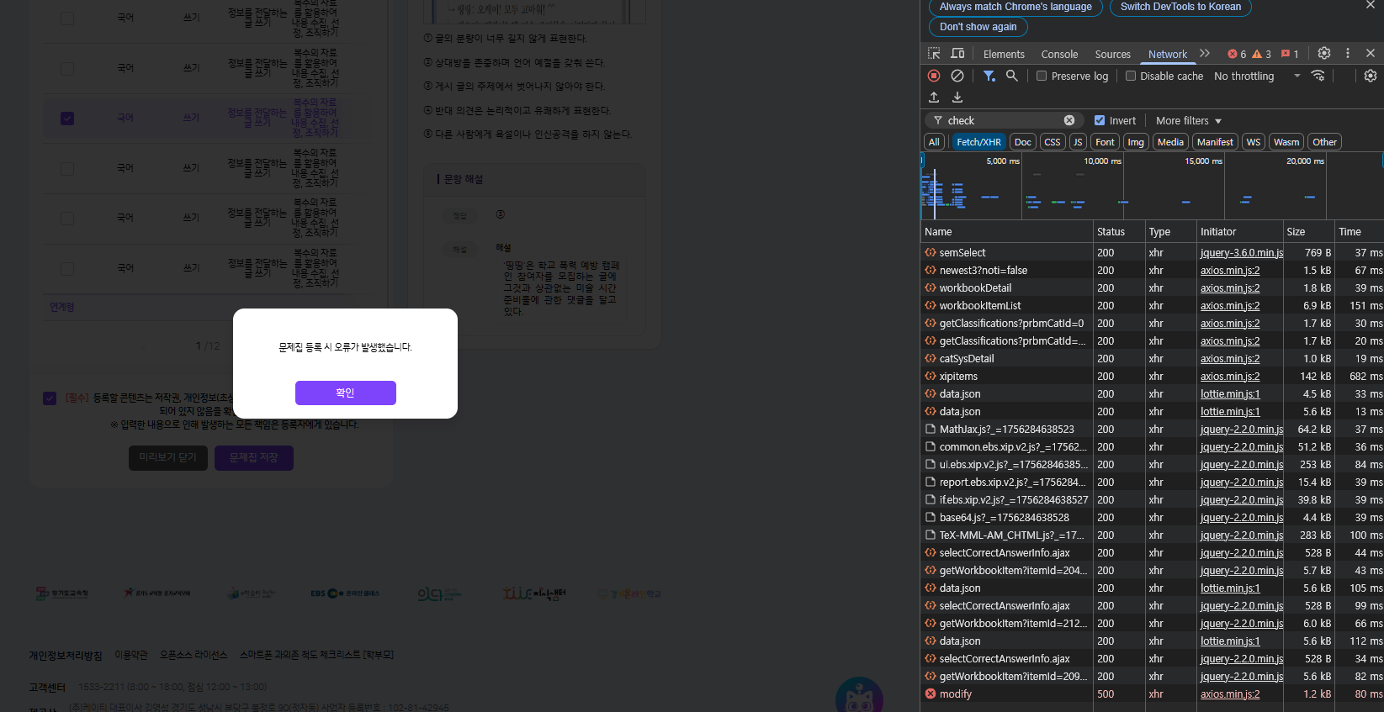1384x712 pixels.
Task: Sort requests by Size column header
Action: coord(1308,231)
